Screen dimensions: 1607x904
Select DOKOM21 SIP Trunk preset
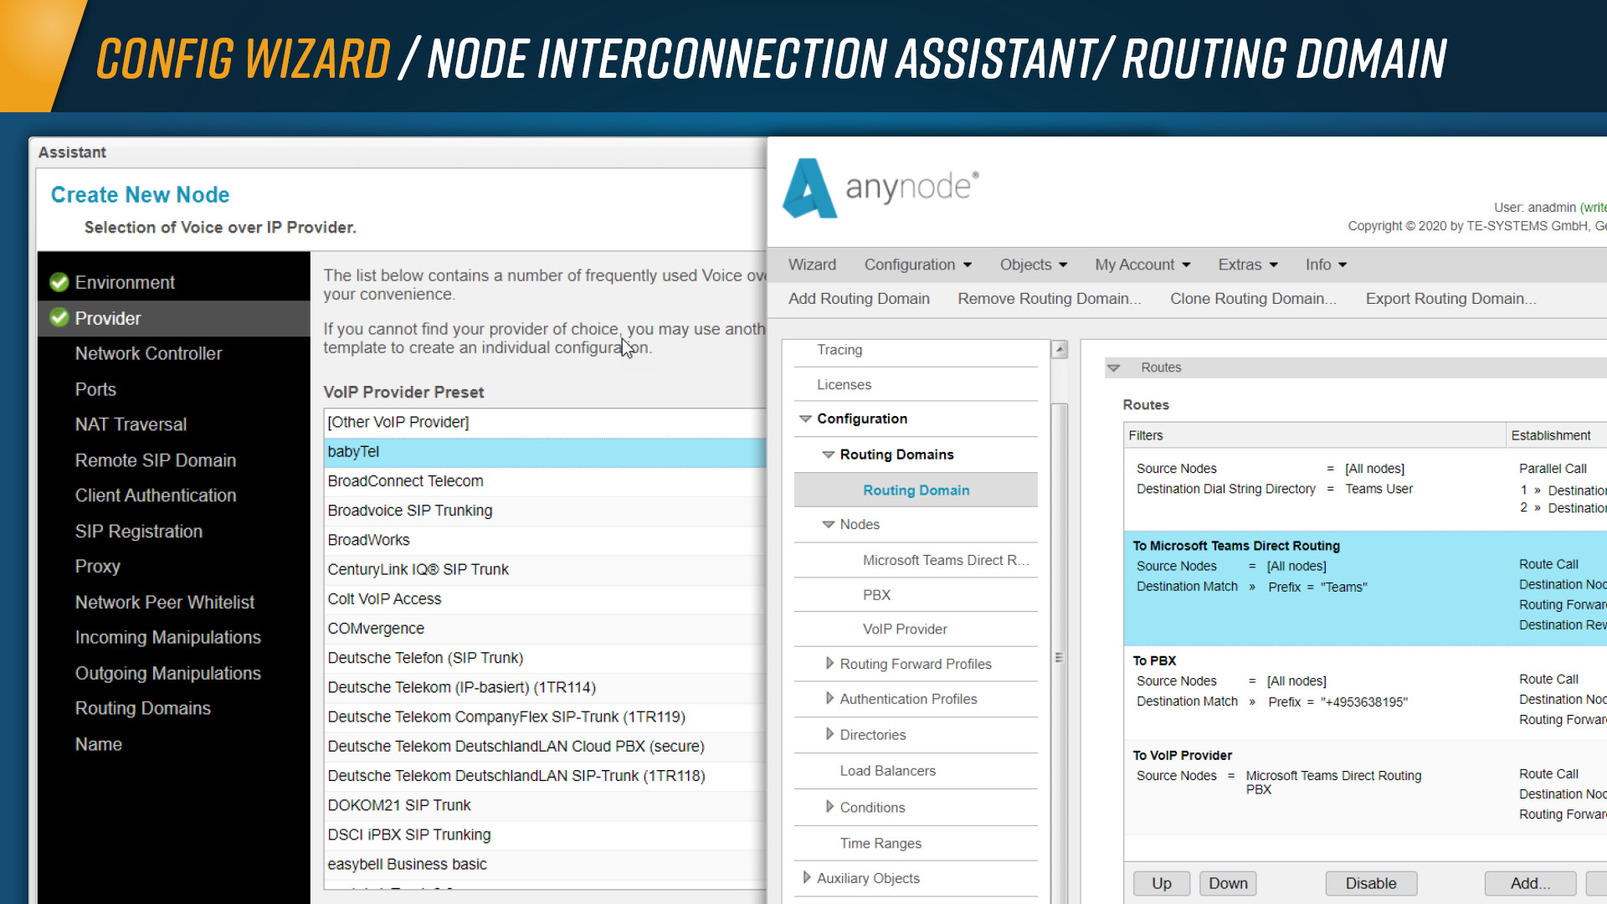point(545,805)
